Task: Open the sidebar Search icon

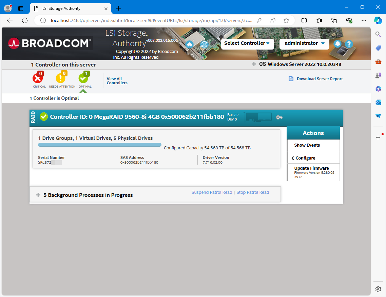Action: (x=378, y=34)
